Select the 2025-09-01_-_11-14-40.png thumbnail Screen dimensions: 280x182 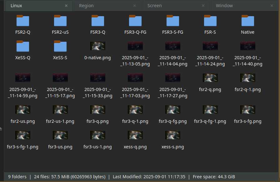248,46
